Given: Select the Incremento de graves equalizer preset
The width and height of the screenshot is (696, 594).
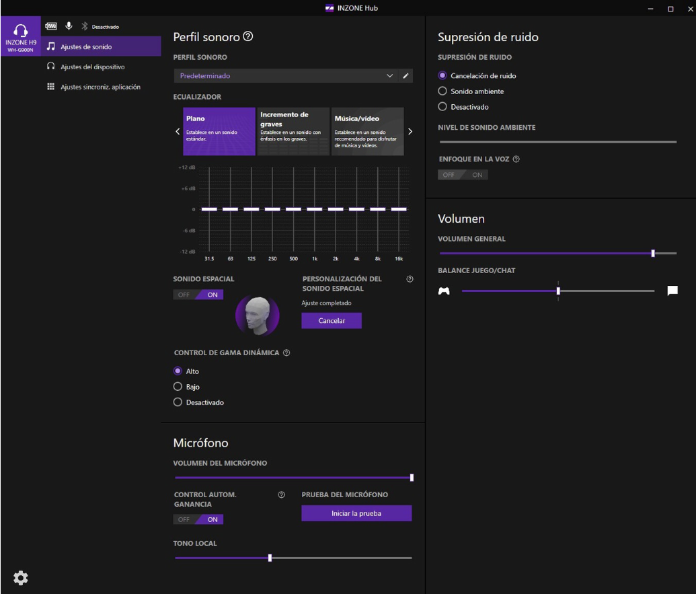Looking at the screenshot, I should point(293,131).
